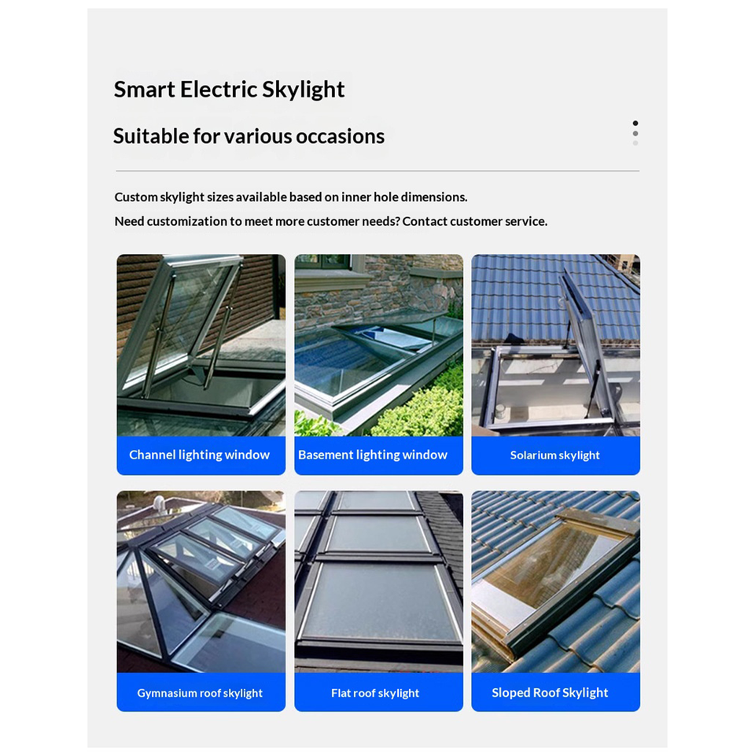Click the Smart Electric Skylight heading
The height and width of the screenshot is (755, 755).
[229, 90]
